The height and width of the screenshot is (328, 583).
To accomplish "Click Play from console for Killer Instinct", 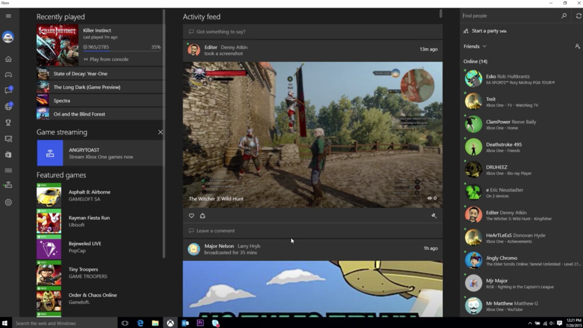I will click(x=109, y=59).
